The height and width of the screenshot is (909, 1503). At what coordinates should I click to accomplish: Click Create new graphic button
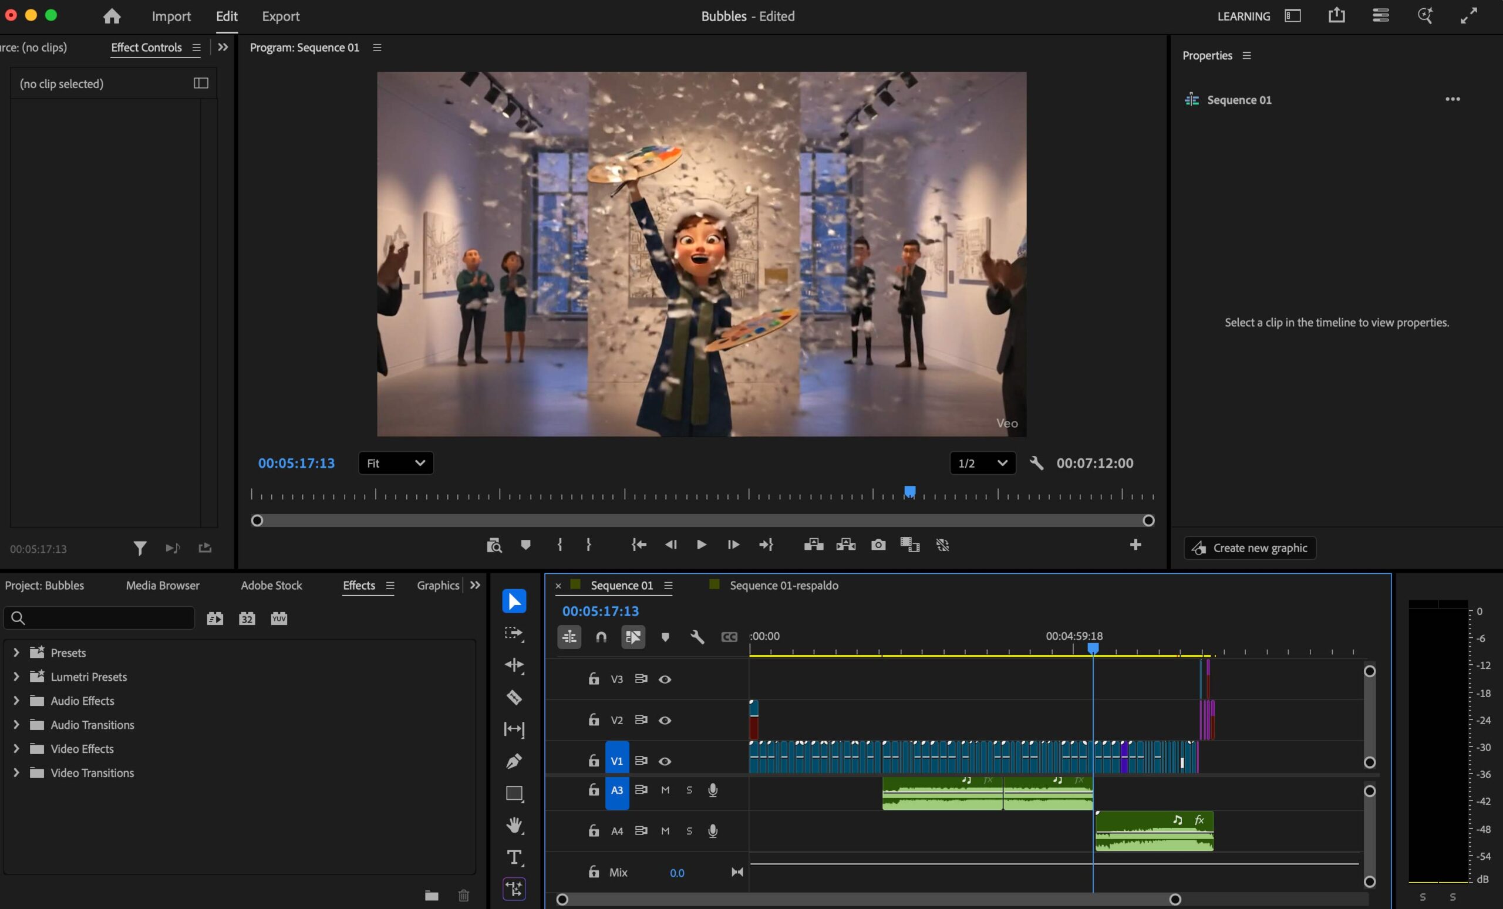point(1250,548)
